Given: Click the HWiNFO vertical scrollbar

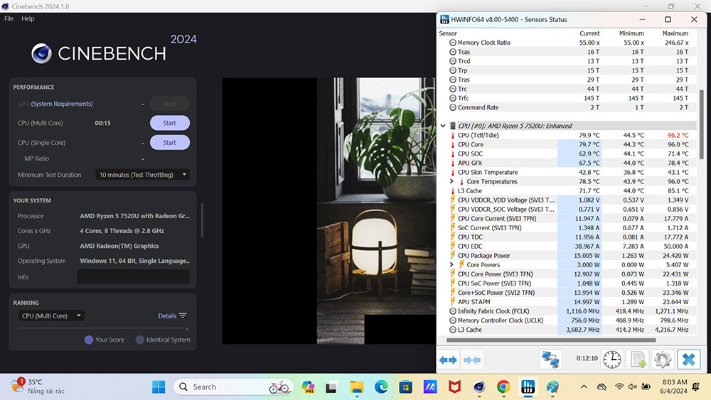Looking at the screenshot, I should 702,124.
